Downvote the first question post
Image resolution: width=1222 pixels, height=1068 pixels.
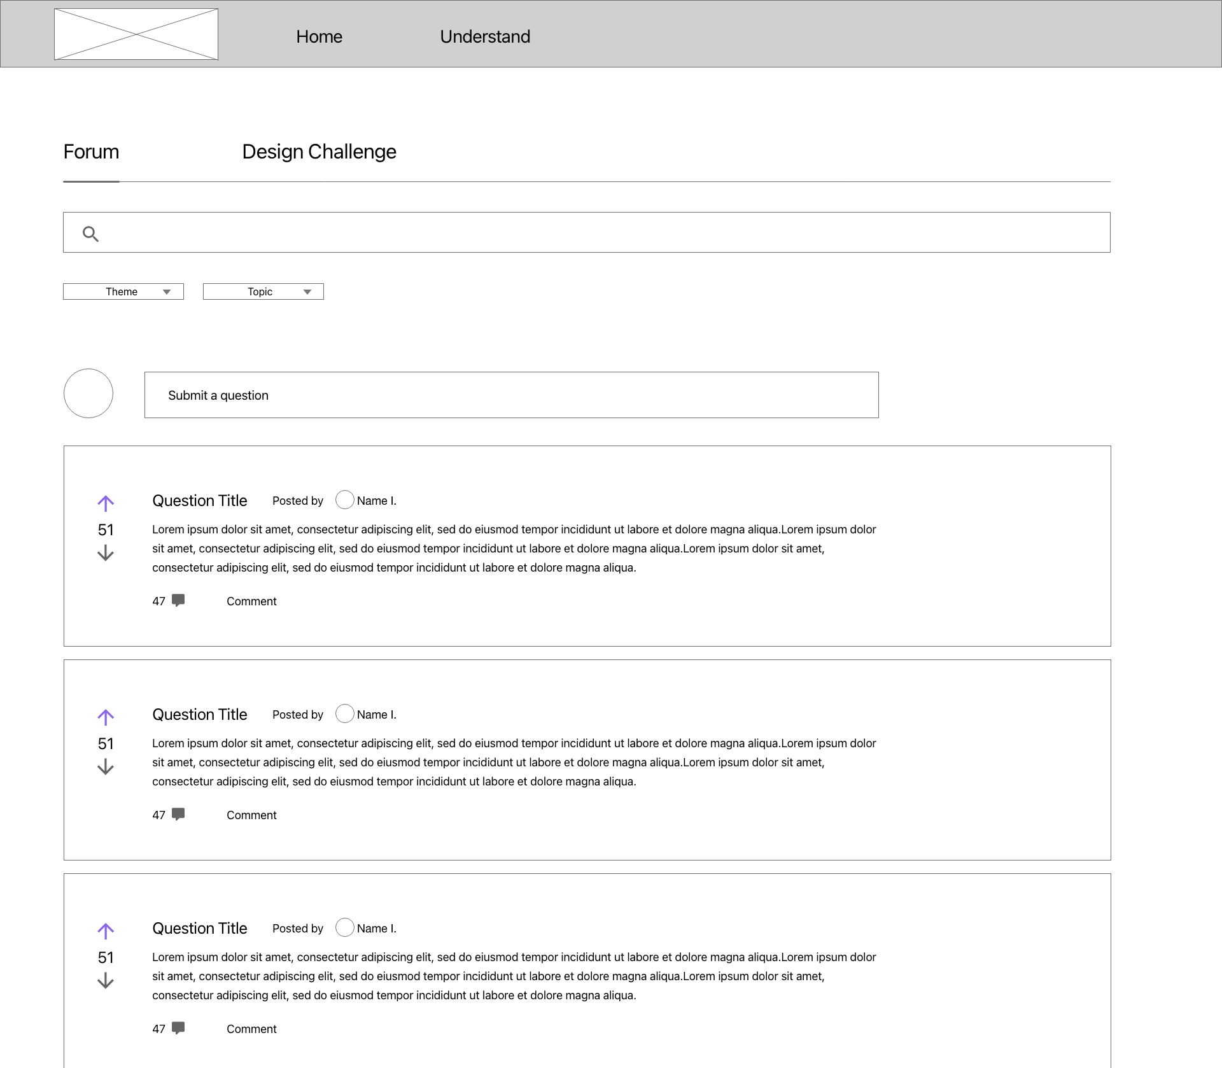click(x=106, y=553)
